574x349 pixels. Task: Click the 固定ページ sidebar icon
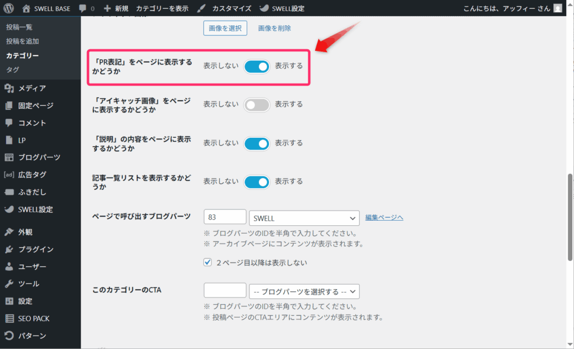pyautogui.click(x=9, y=106)
